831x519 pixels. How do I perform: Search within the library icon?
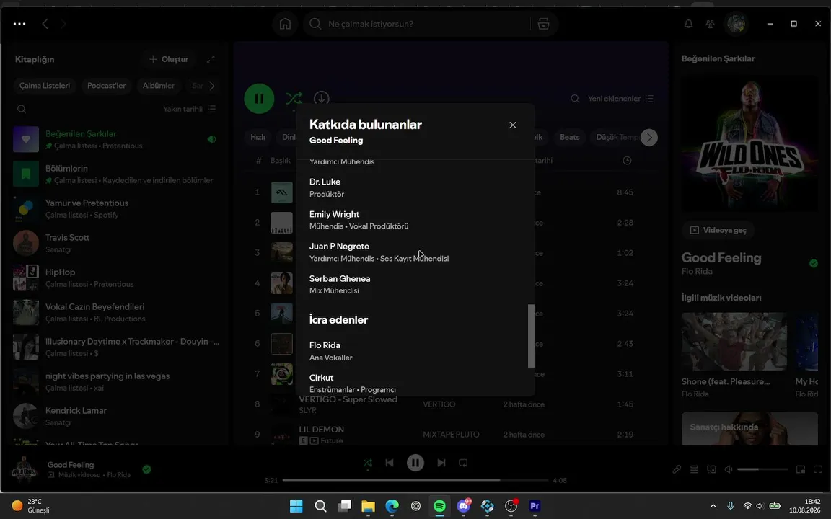pyautogui.click(x=22, y=109)
